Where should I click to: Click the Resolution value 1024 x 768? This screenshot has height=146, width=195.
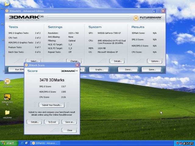click(73, 33)
